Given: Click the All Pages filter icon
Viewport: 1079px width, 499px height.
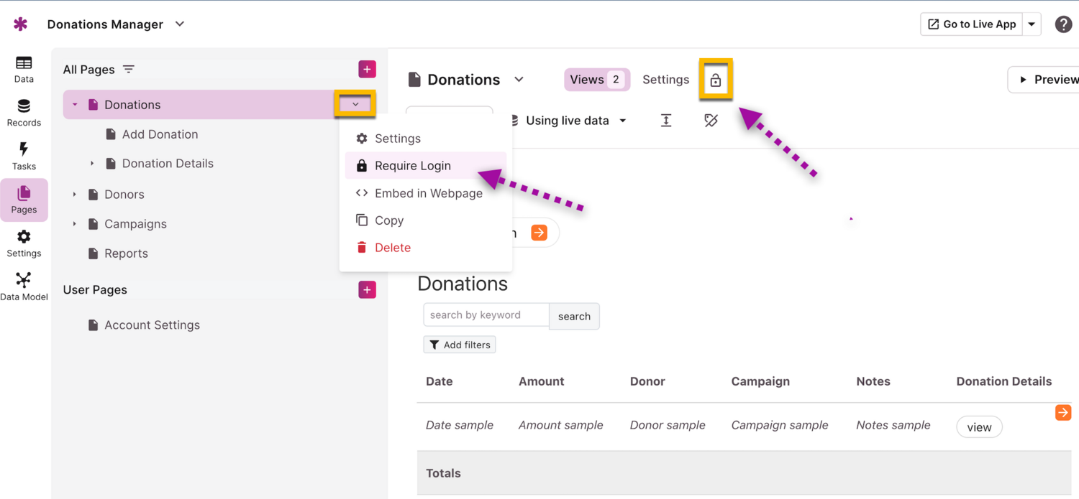Looking at the screenshot, I should click(x=129, y=70).
